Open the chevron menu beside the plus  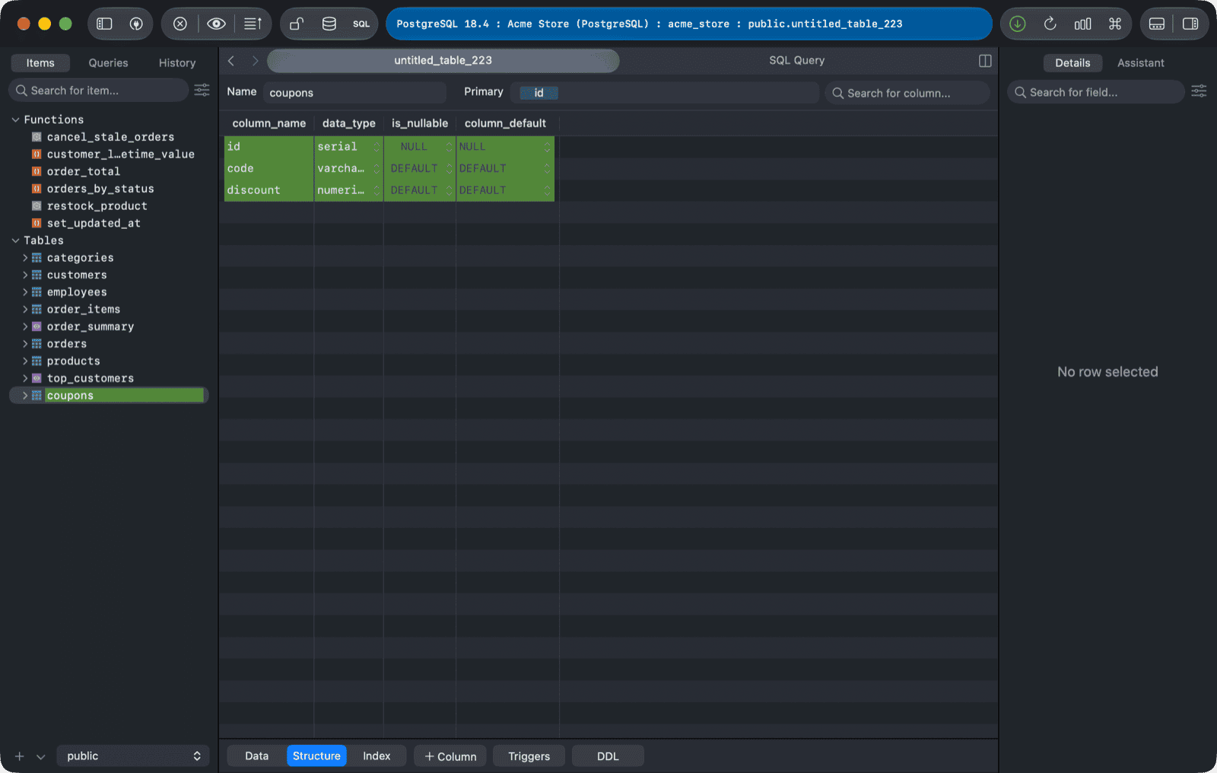(41, 756)
